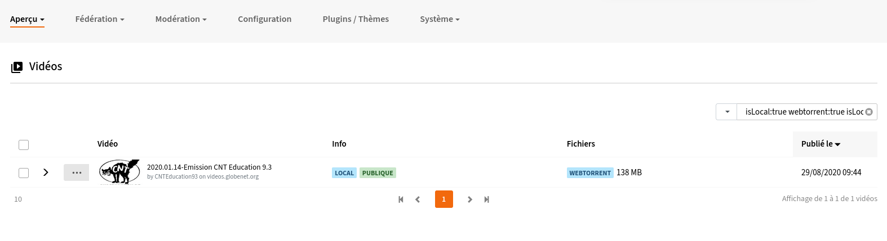Open the Aperçu dropdown menu
Screen dimensions: 887x241
27,19
